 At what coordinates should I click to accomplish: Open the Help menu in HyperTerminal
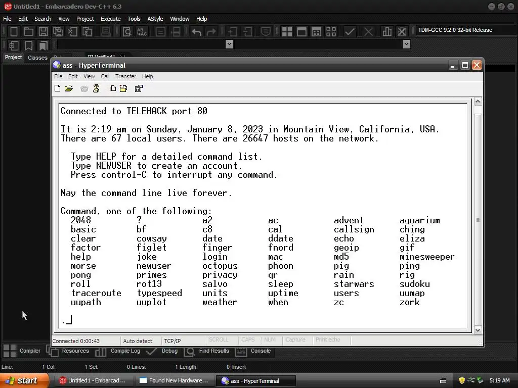(x=147, y=76)
